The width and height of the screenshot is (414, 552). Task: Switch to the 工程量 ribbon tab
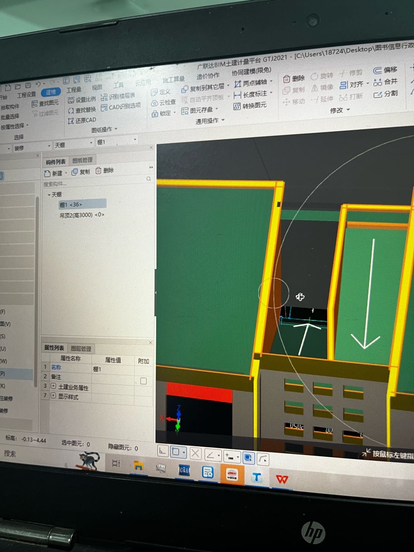click(74, 89)
